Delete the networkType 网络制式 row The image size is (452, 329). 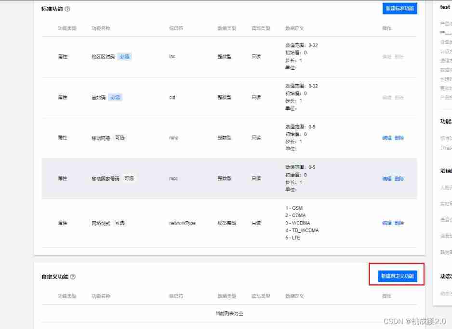click(399, 223)
